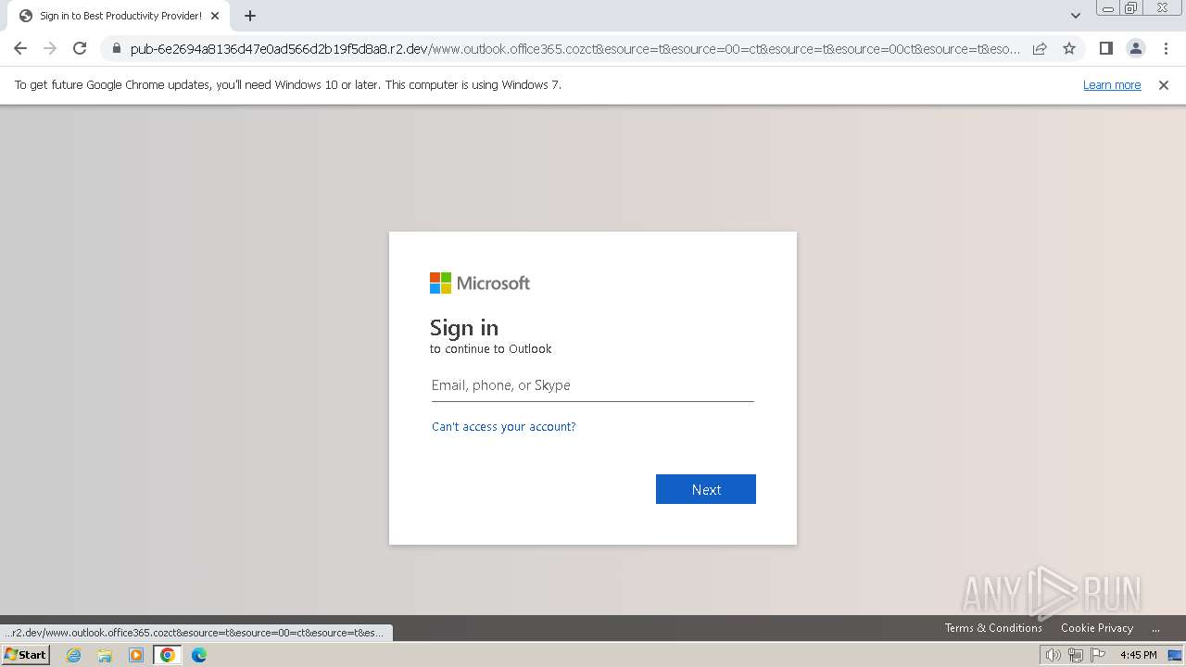Open 'Can't access your account?' link
The width and height of the screenshot is (1186, 667).
pos(504,427)
